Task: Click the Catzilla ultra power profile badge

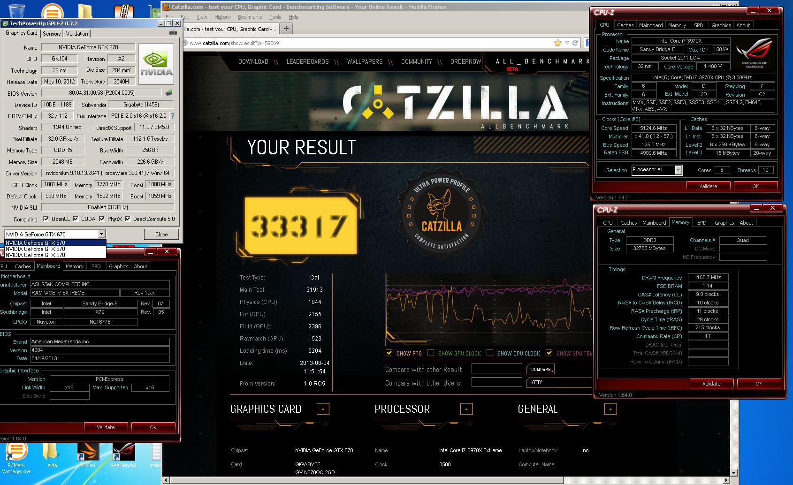Action: [441, 213]
